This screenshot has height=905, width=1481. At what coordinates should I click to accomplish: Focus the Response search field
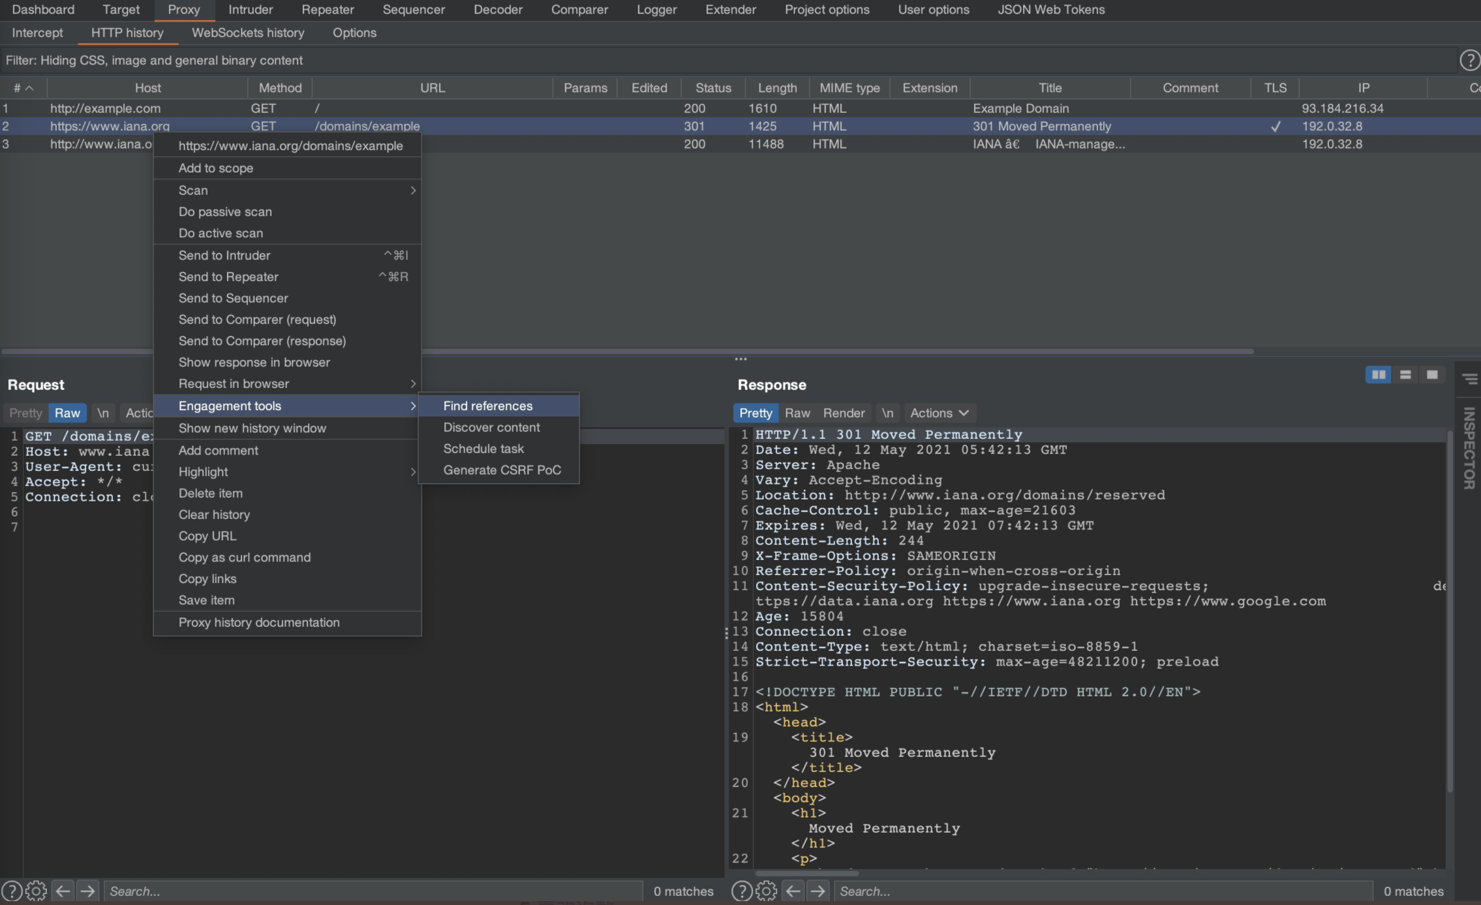[x=1103, y=891]
